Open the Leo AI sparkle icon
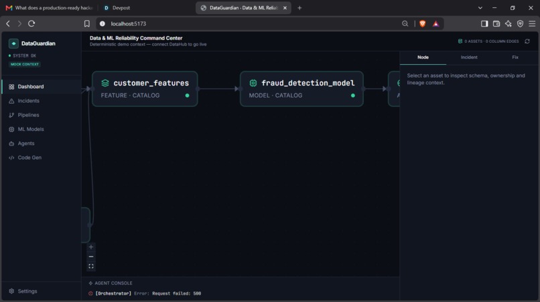The width and height of the screenshot is (540, 302). click(509, 23)
